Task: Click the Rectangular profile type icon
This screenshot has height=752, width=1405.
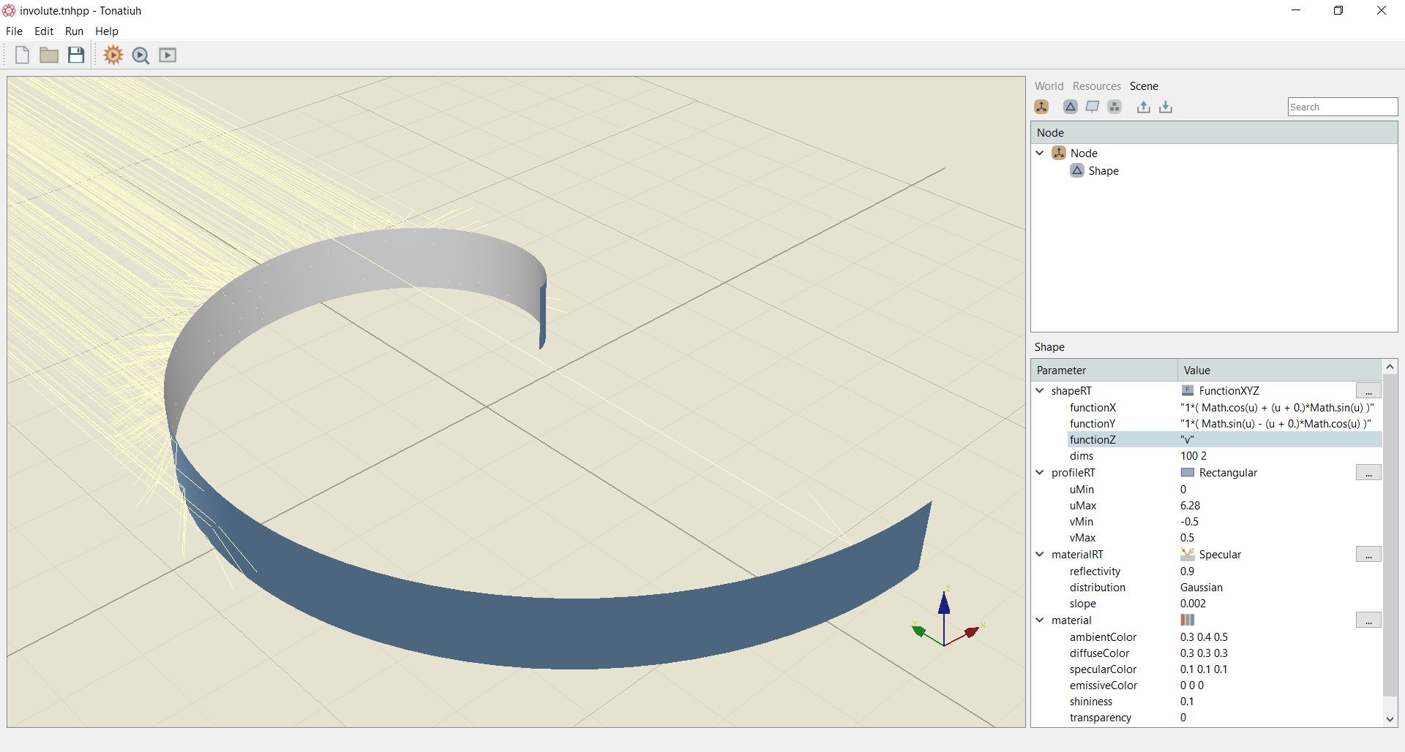Action: click(x=1188, y=472)
